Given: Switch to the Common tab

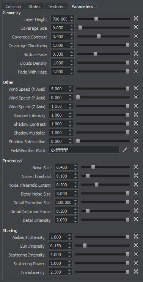Looking at the screenshot, I should 13,6.
